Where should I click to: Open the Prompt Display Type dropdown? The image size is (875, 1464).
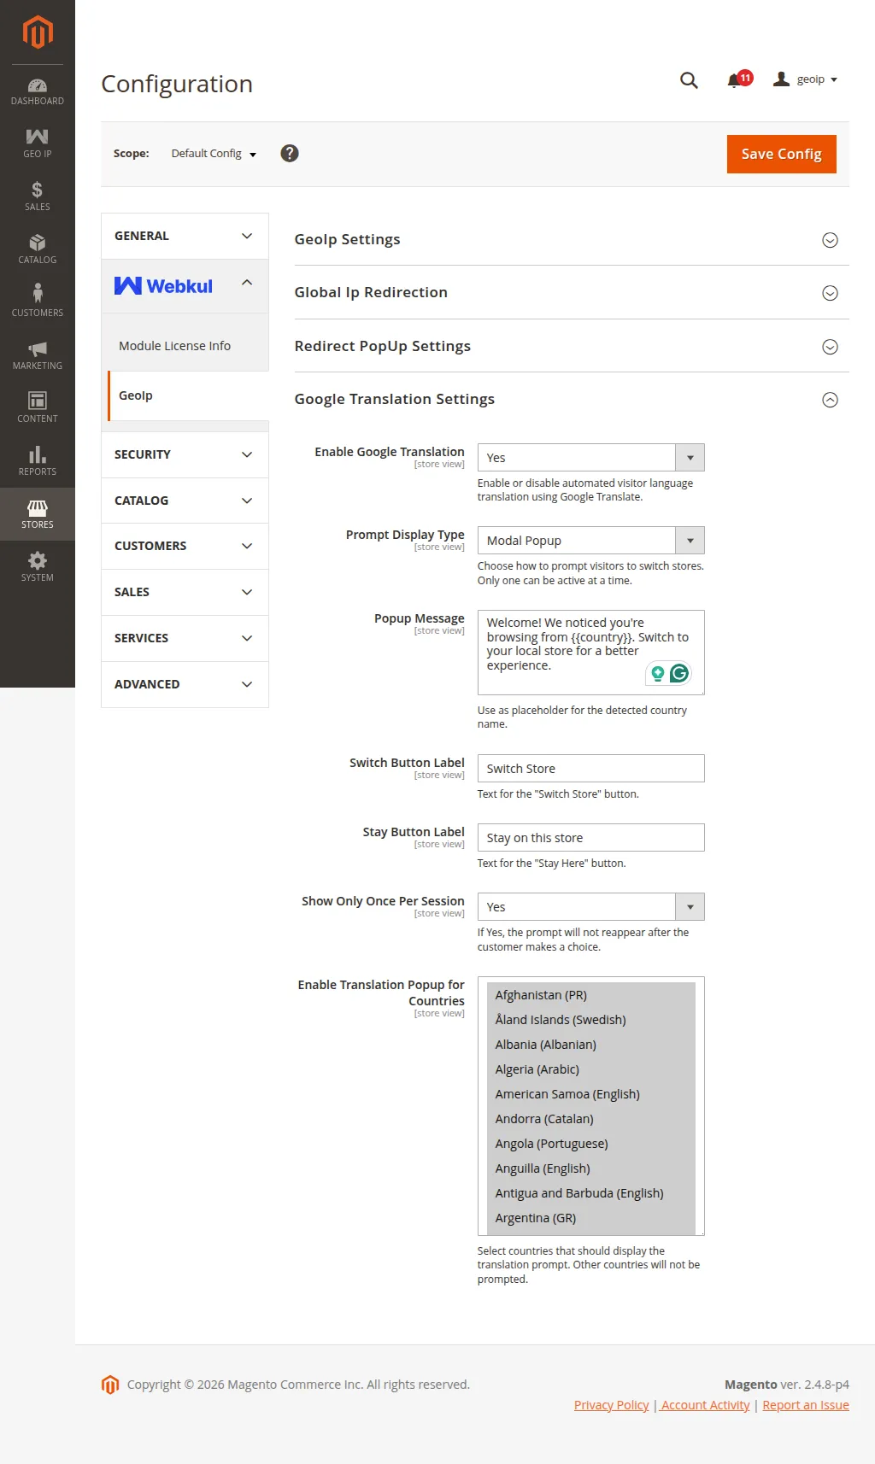[590, 541]
